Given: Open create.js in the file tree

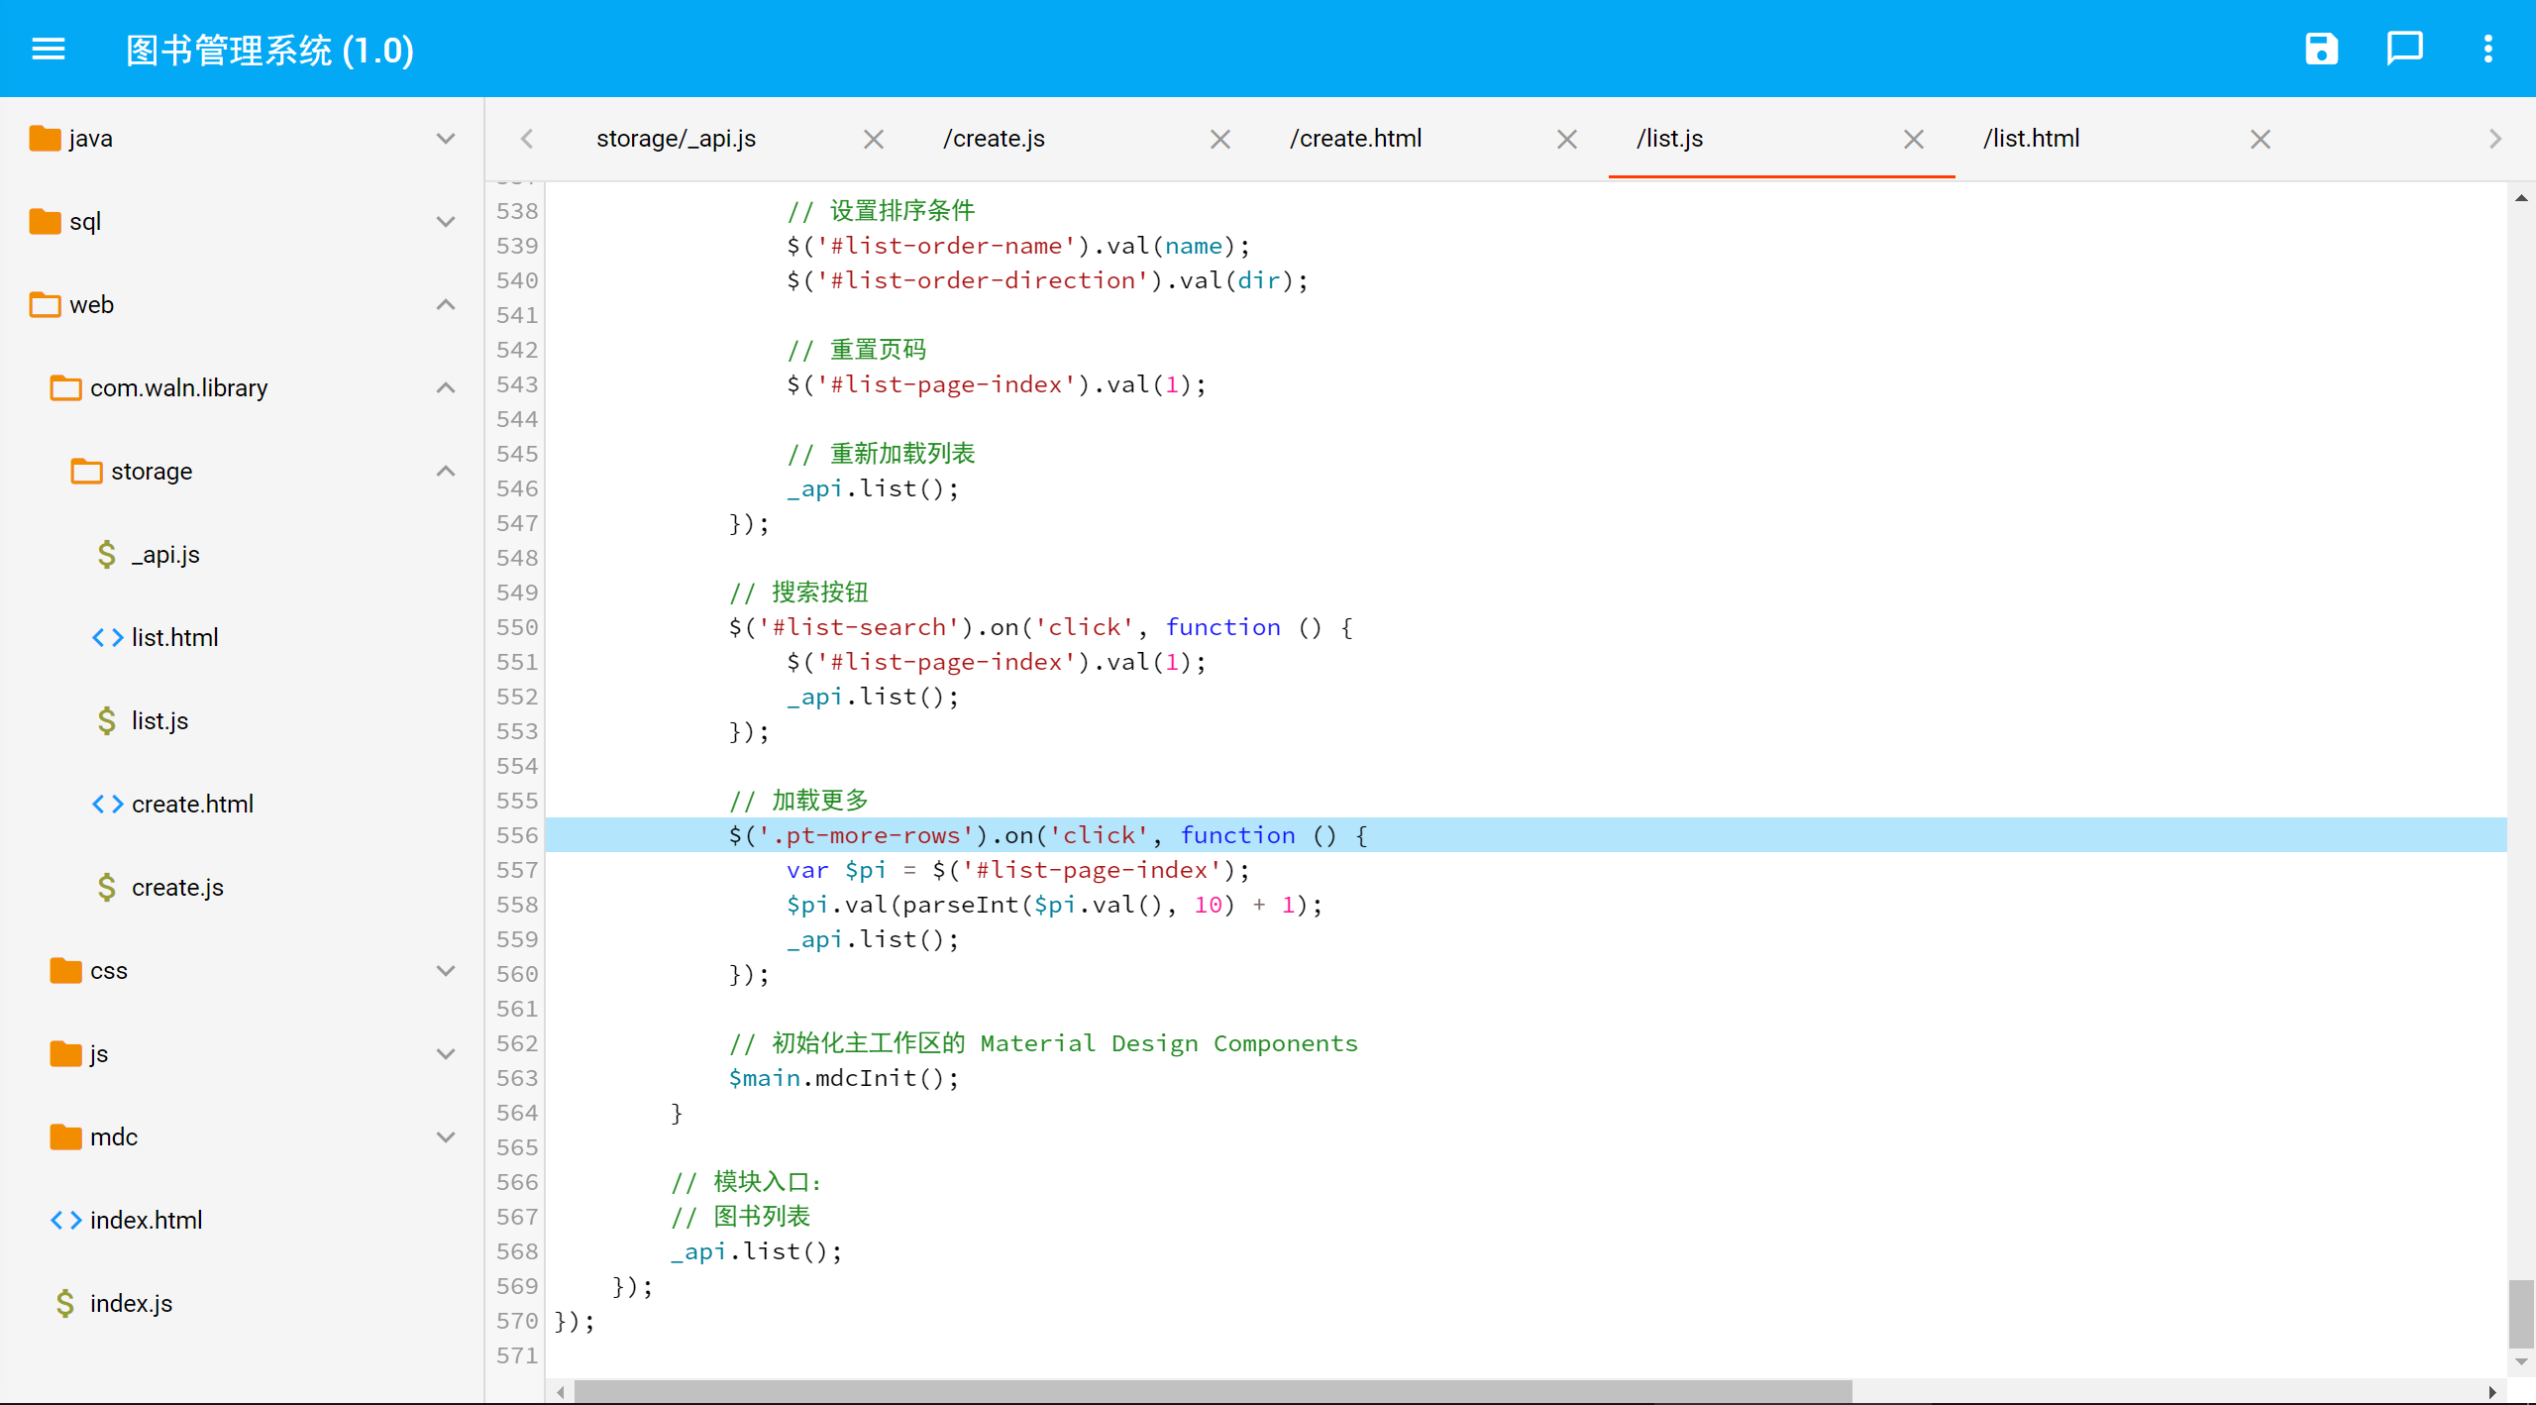Looking at the screenshot, I should [x=177, y=888].
